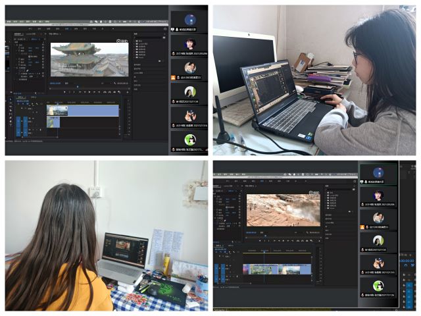Click blue timecode under the pagoda preview
Screen dimensions: 421x316
pyautogui.click(x=55, y=84)
